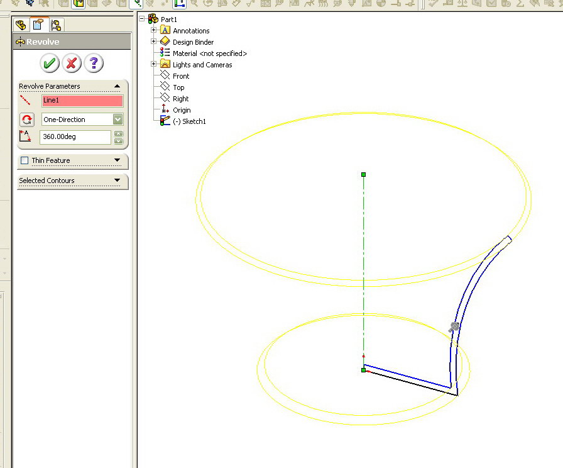Viewport: 563px width, 468px height.
Task: Expand the Selected Contours section
Action: pos(118,181)
